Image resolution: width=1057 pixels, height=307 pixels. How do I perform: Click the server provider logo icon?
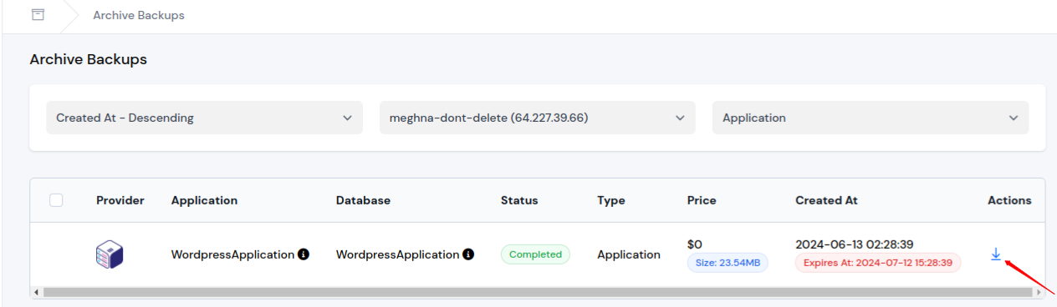click(x=110, y=254)
